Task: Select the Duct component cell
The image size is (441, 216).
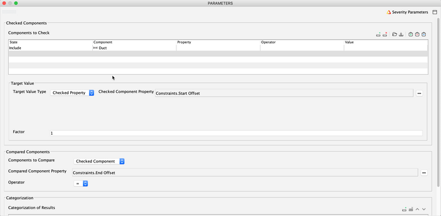Action: coord(135,48)
